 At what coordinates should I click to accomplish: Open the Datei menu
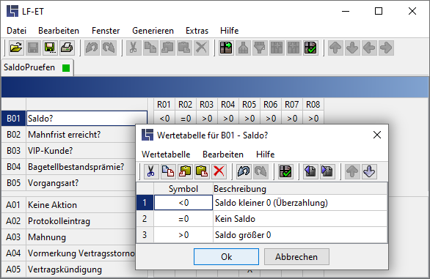16,31
